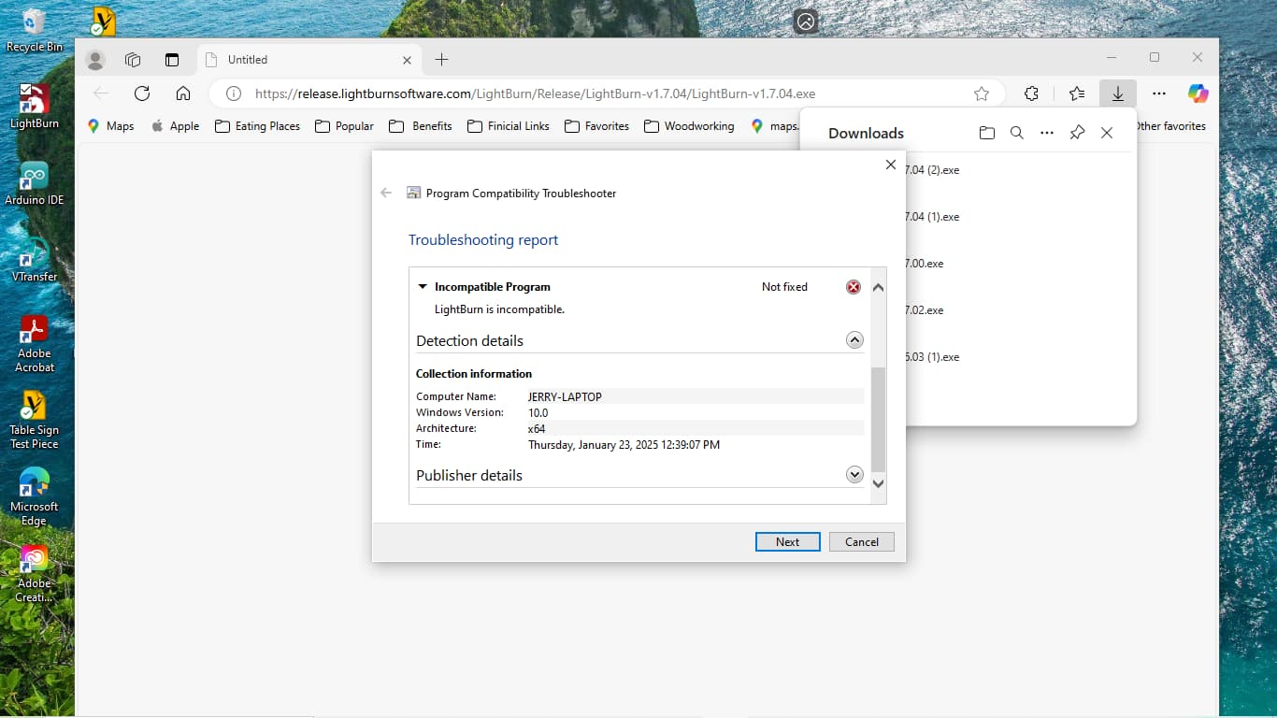1277x718 pixels.
Task: Select the 7.04 (1).exe download
Action: pos(932,217)
